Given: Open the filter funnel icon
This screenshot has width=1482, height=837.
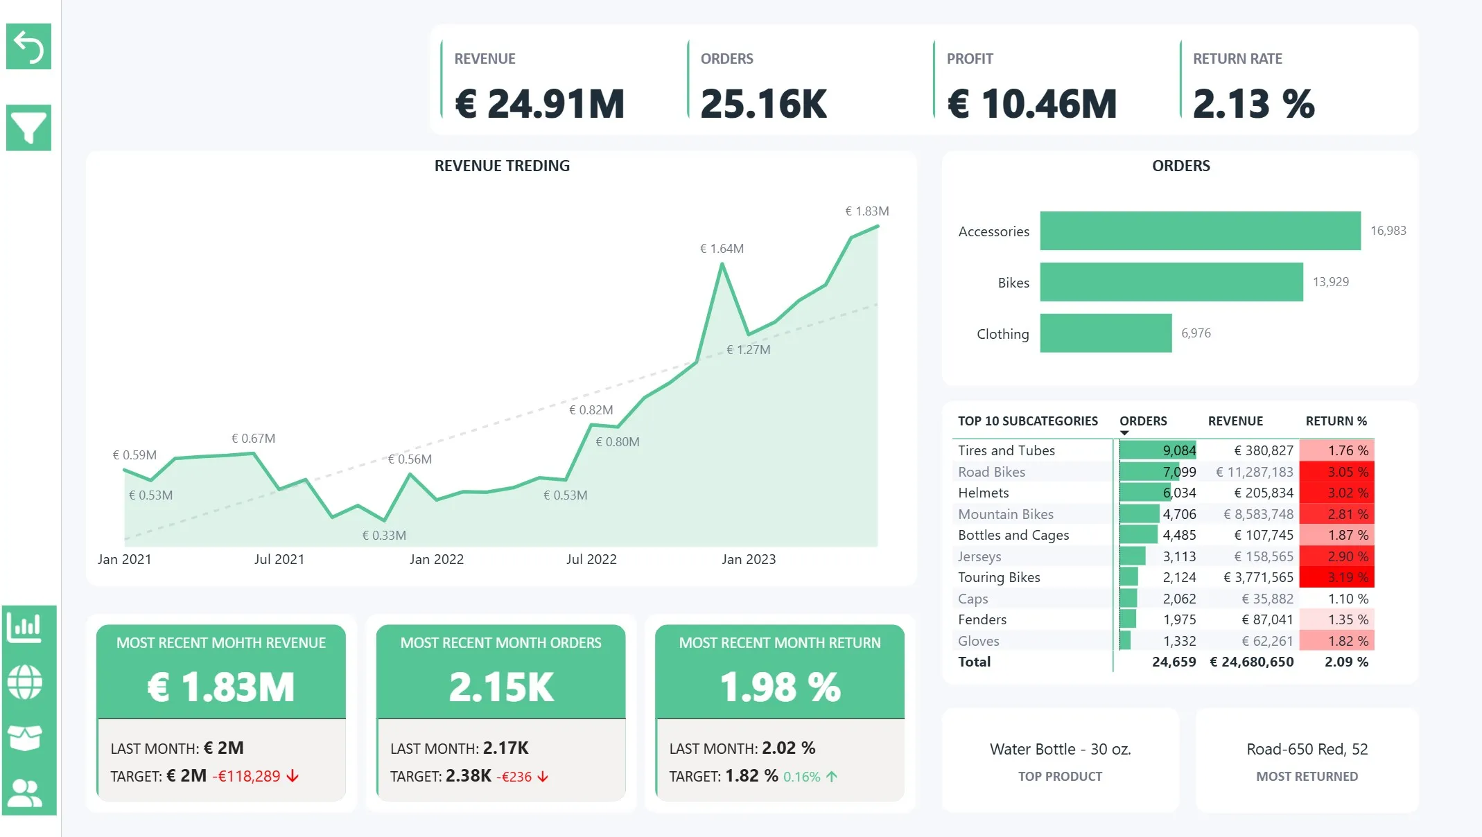Looking at the screenshot, I should pos(28,127).
